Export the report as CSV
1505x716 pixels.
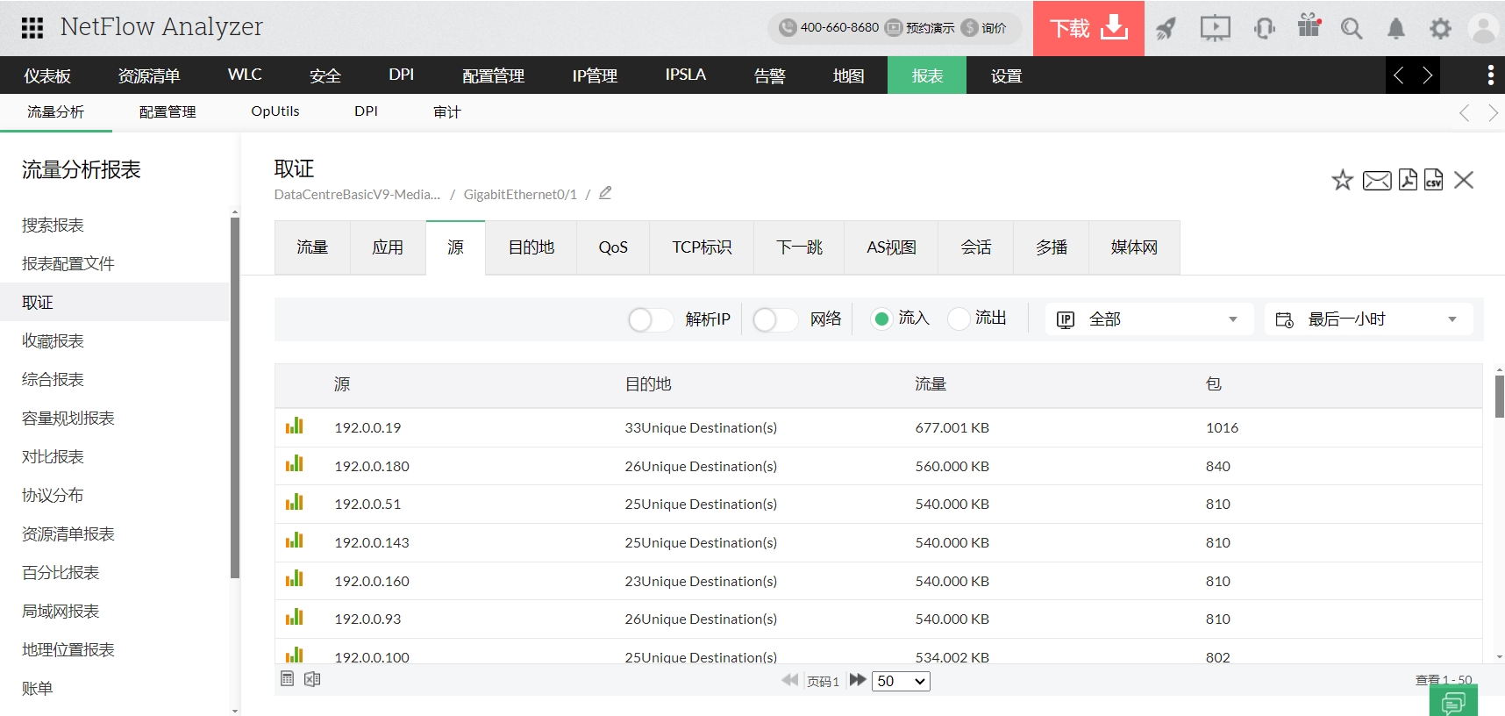(x=1433, y=180)
